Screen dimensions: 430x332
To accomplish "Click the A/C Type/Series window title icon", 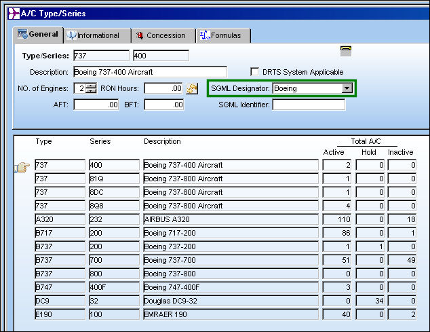I will pyautogui.click(x=14, y=14).
